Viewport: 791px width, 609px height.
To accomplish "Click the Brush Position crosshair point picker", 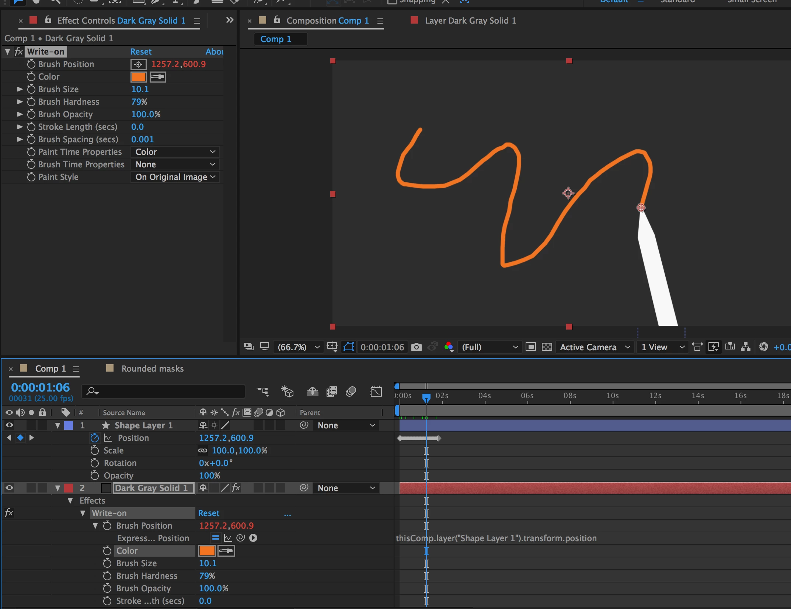I will pyautogui.click(x=138, y=65).
